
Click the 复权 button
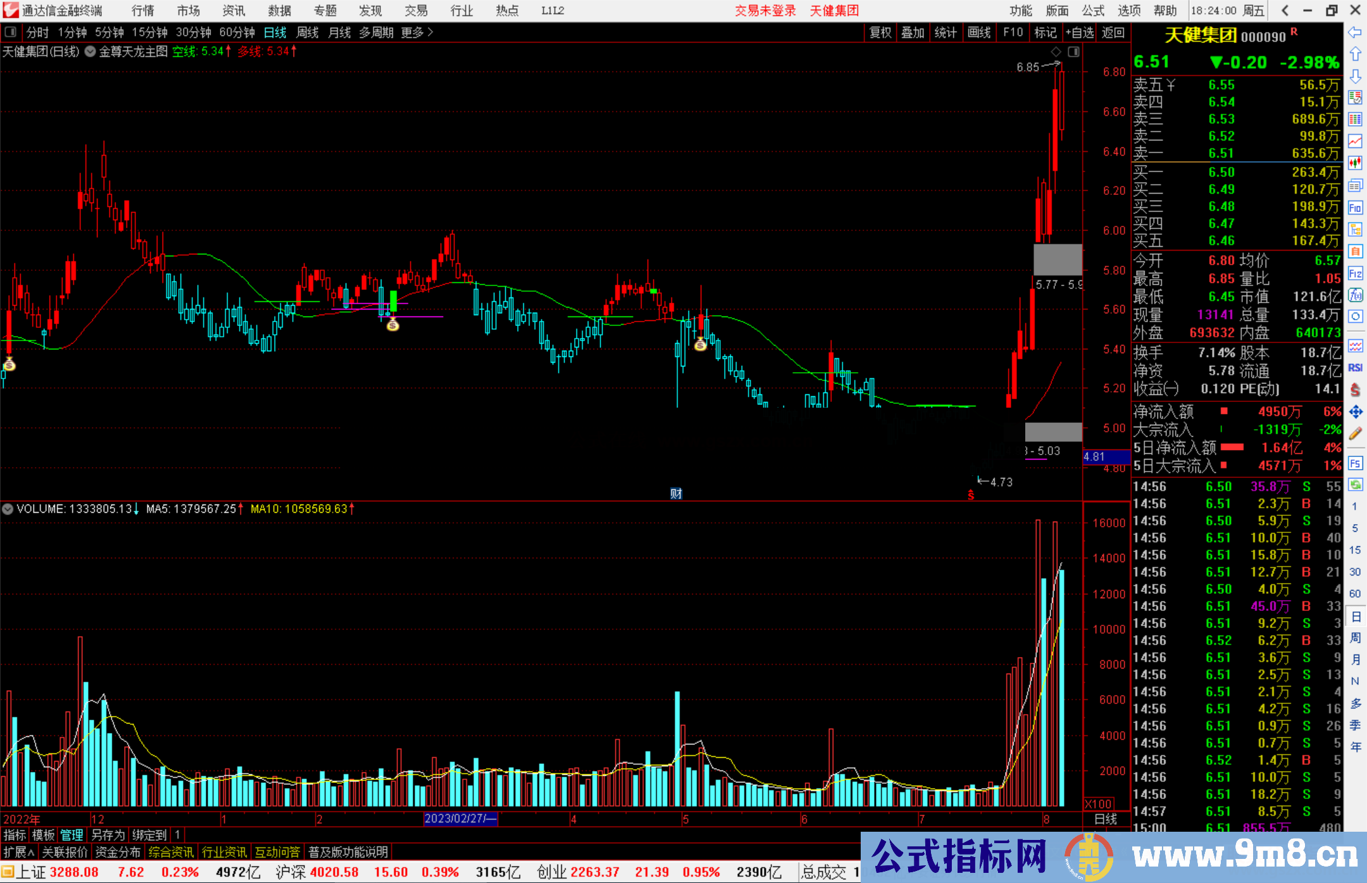(x=880, y=32)
